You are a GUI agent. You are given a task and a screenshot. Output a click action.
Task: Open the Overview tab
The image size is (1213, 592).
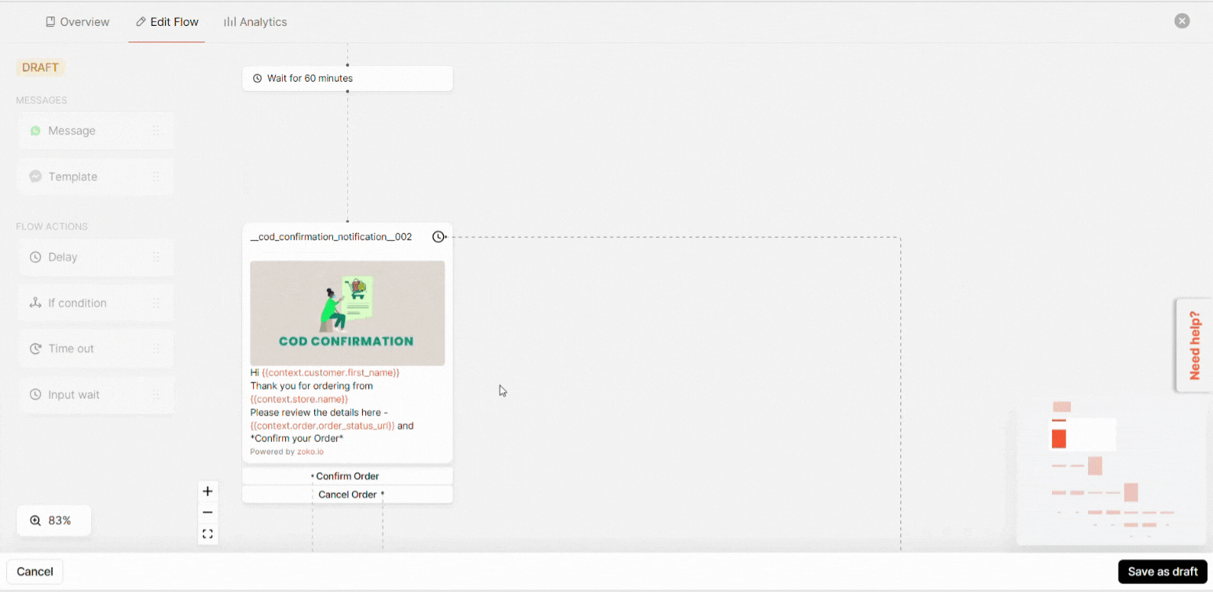pos(77,22)
